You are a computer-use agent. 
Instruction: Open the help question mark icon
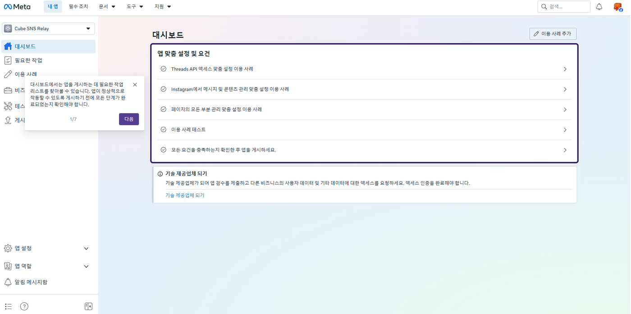tap(24, 306)
